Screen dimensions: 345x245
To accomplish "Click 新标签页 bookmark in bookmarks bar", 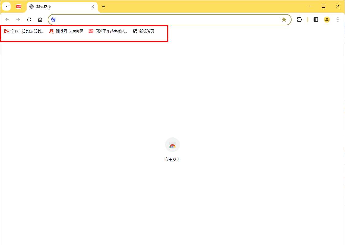I will (143, 31).
